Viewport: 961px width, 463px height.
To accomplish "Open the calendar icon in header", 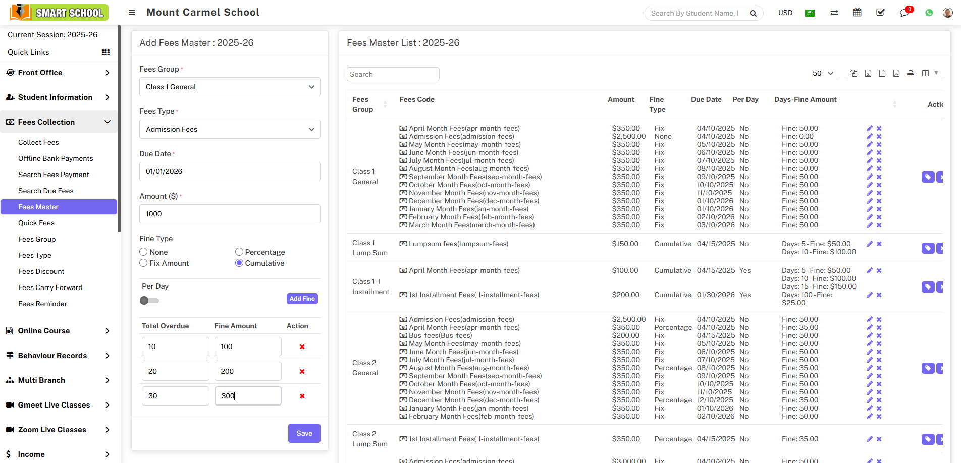I will (x=857, y=13).
